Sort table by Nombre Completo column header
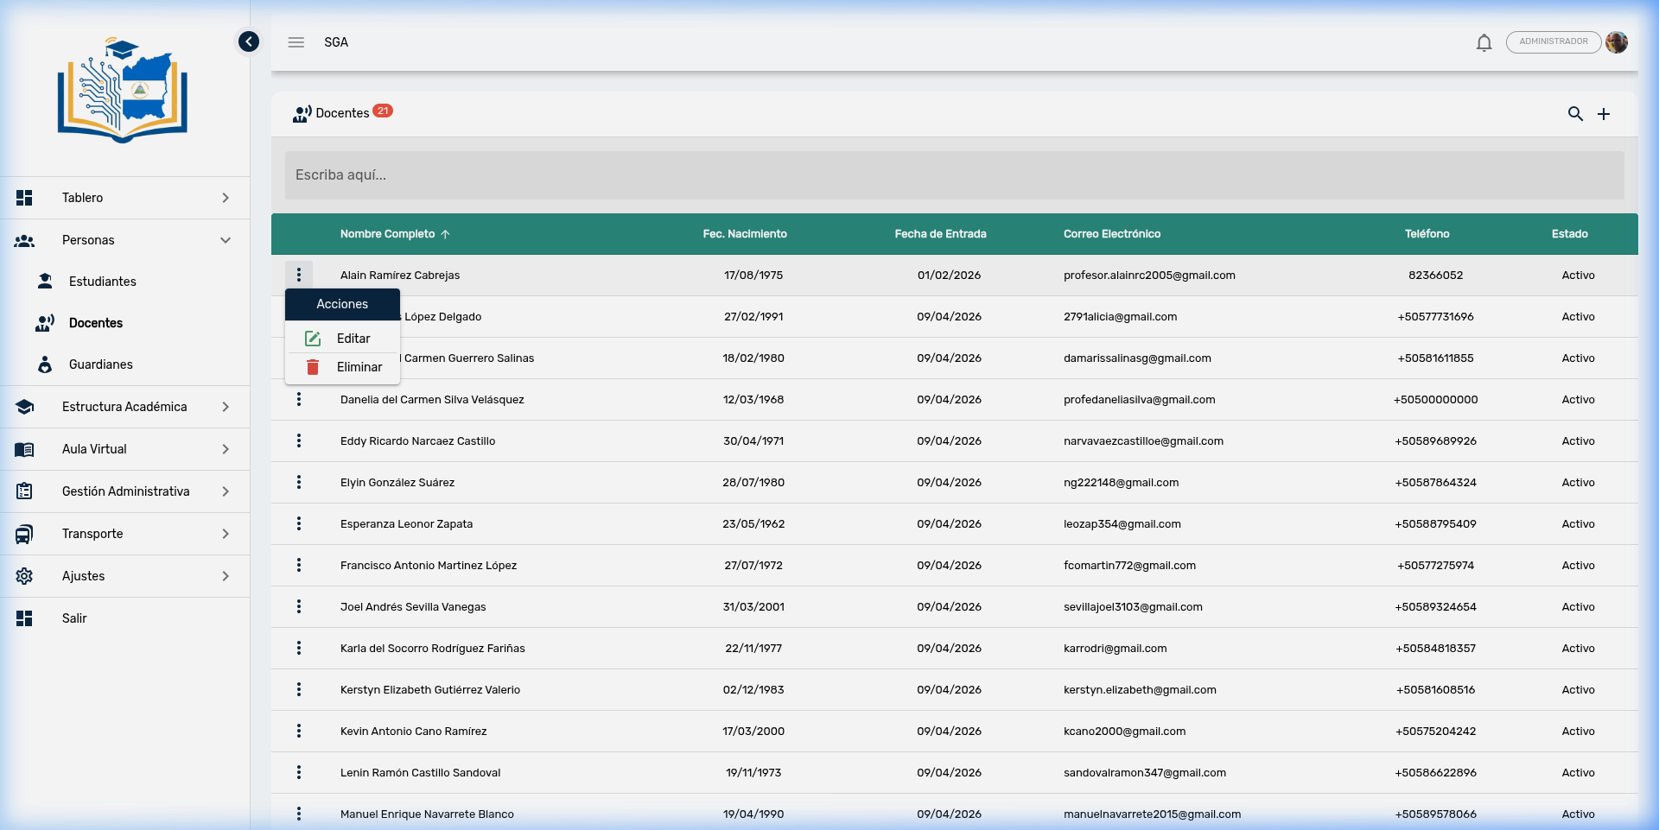1659x830 pixels. tap(388, 234)
